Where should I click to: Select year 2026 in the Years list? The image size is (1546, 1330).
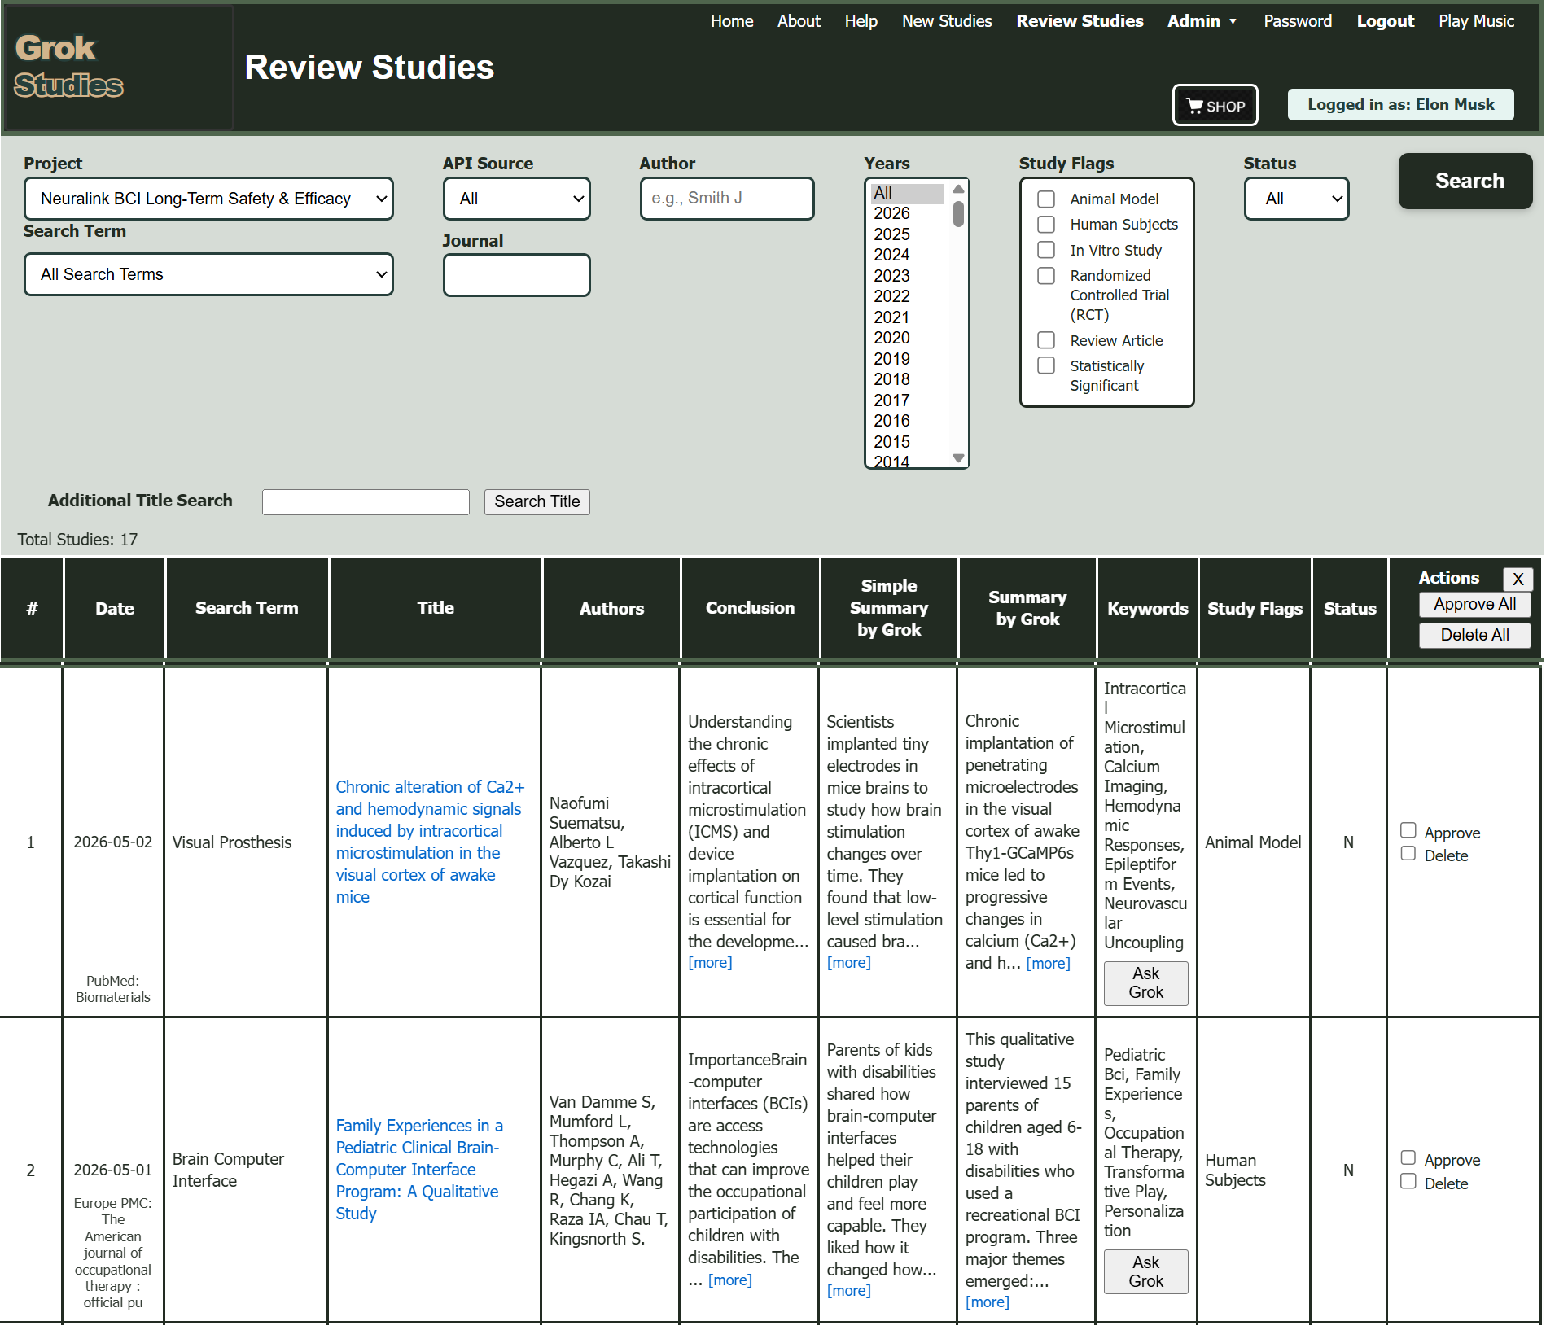907,213
